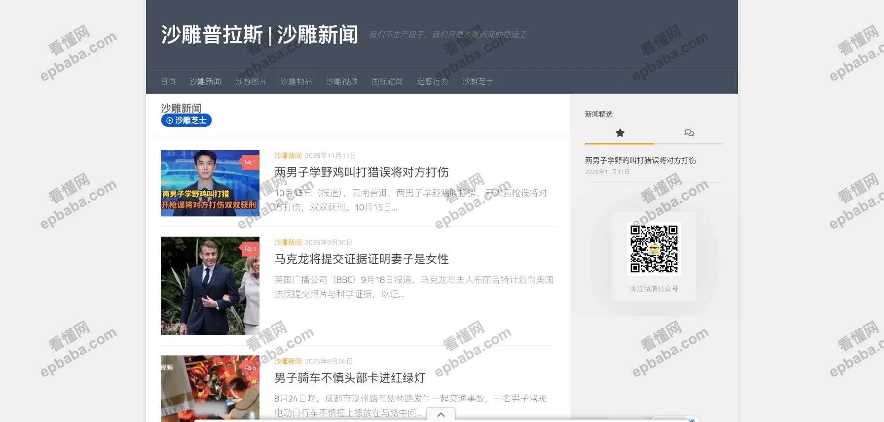The width and height of the screenshot is (884, 422).
Task: Click the comment count badge showing 1
Action: (250, 162)
